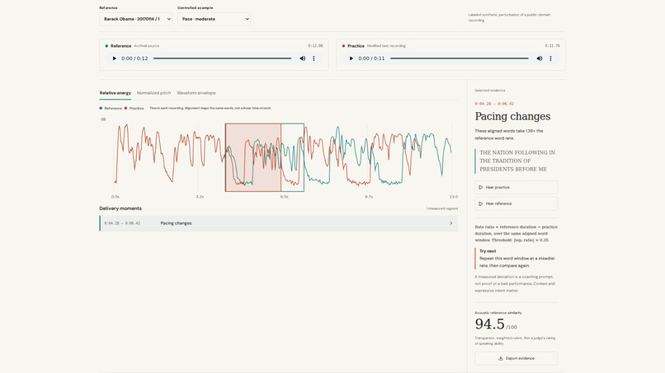
Task: Click the 1 measured regions label
Action: pos(442,208)
